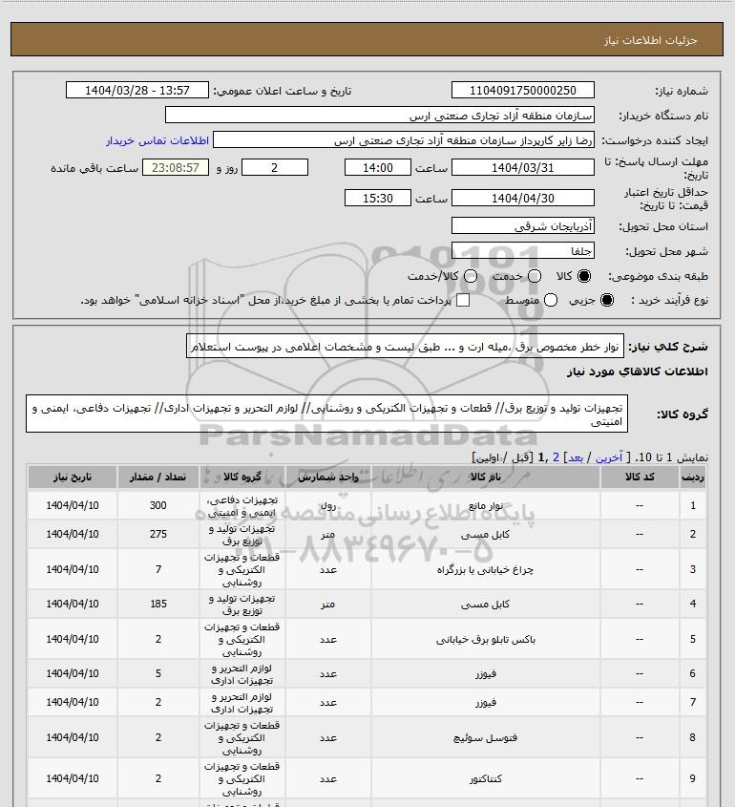Open اطلاعات تماس خریدار link
This screenshot has height=807, width=735.
[x=157, y=140]
